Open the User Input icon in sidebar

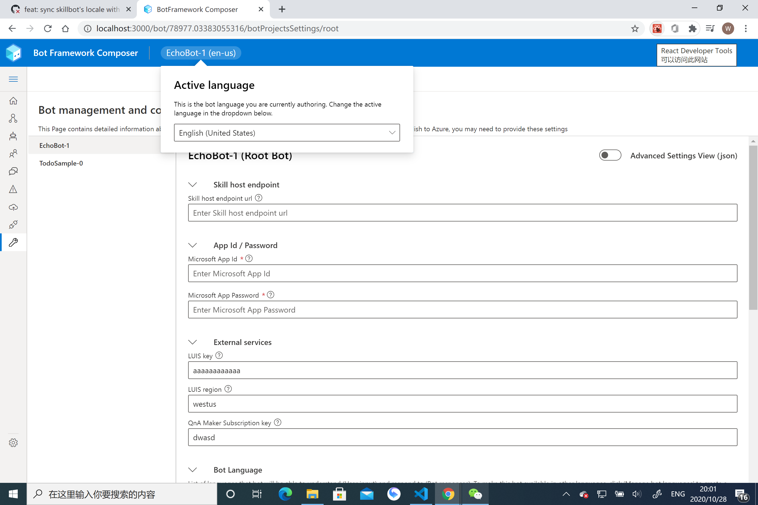coord(13,154)
